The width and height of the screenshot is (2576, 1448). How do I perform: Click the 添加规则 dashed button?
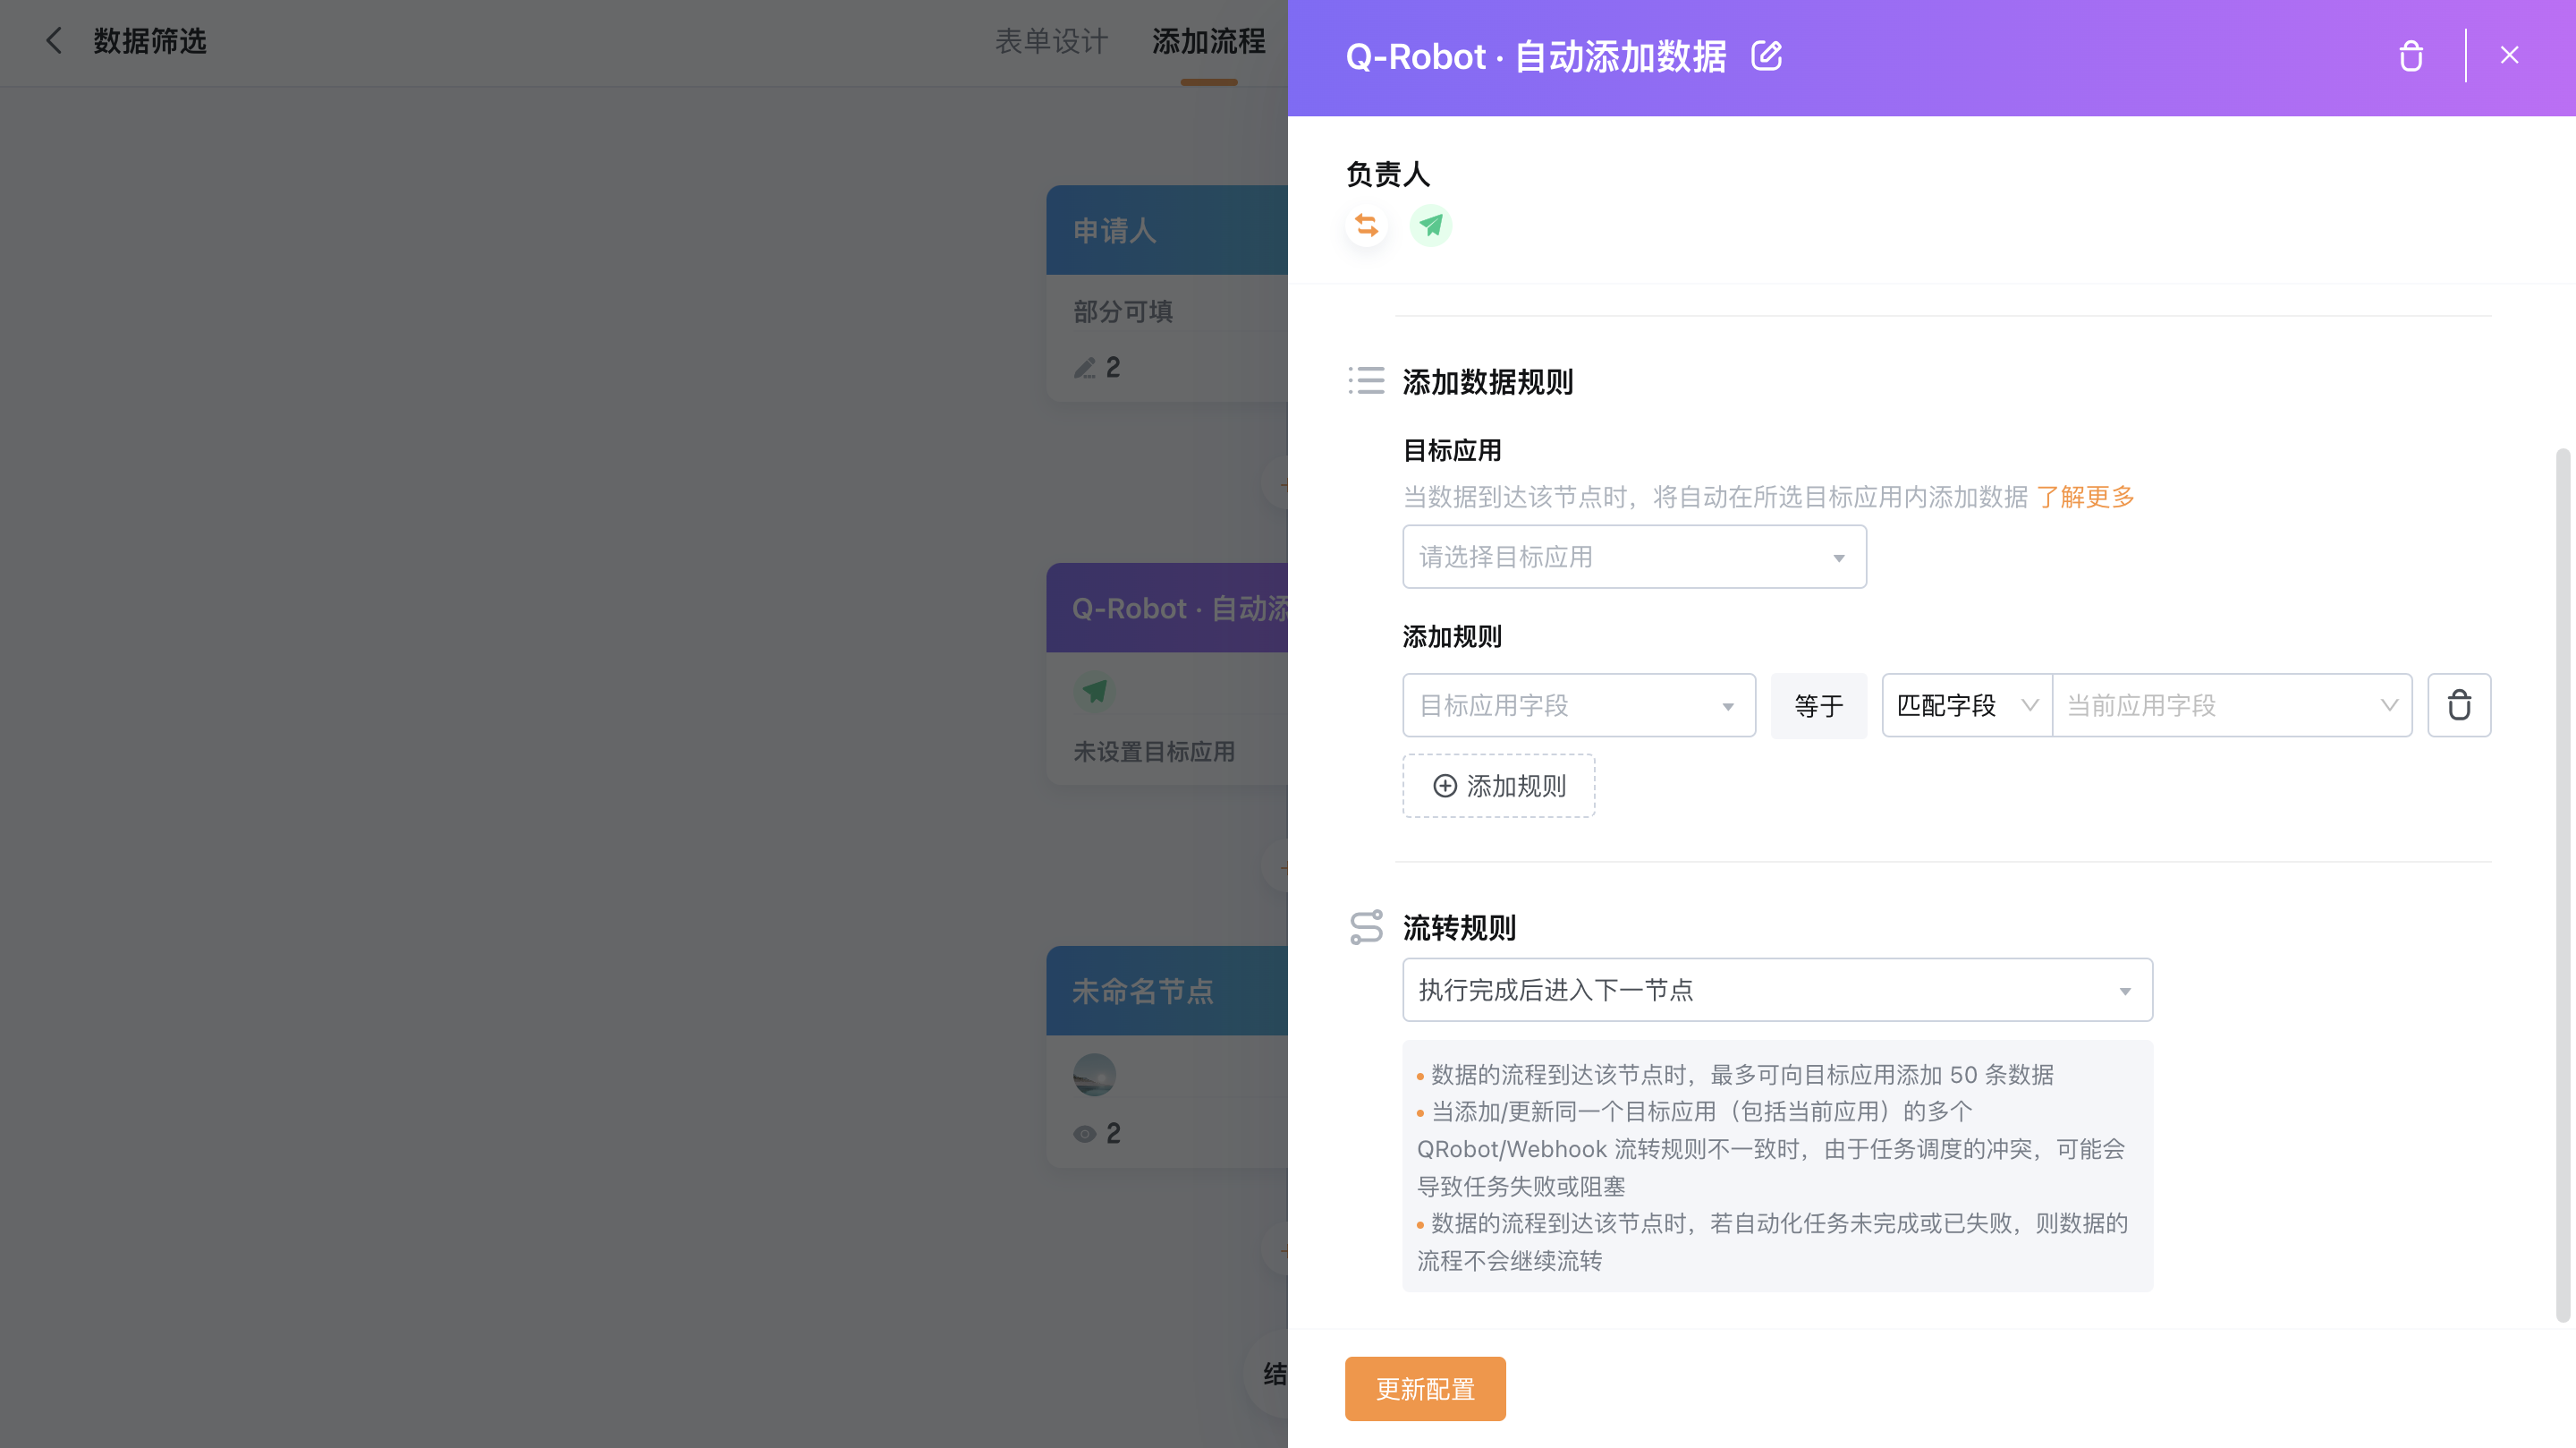point(1498,786)
